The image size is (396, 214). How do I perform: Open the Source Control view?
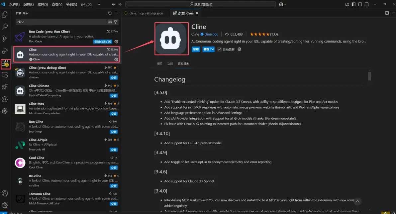click(x=5, y=39)
